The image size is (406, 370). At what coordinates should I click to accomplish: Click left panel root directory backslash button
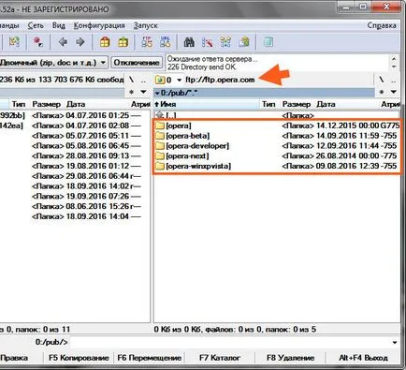pyautogui.click(x=131, y=80)
